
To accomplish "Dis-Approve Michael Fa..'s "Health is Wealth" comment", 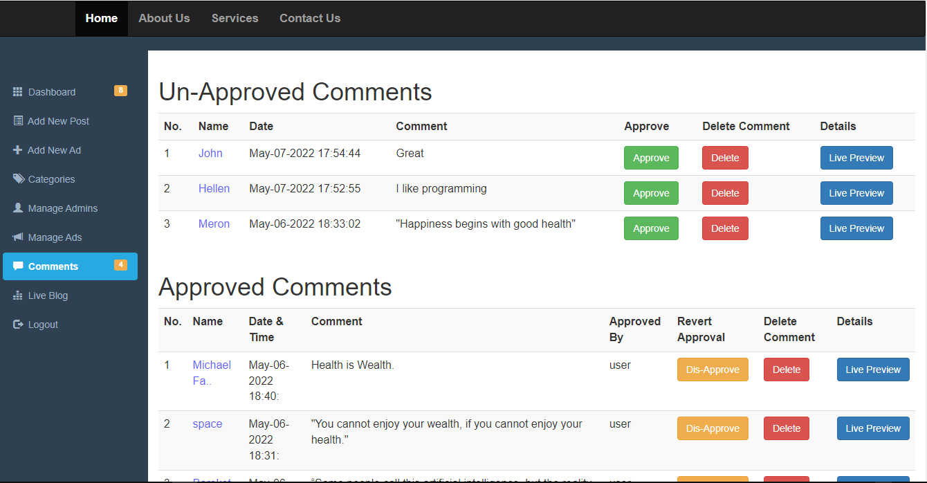I will click(x=713, y=370).
